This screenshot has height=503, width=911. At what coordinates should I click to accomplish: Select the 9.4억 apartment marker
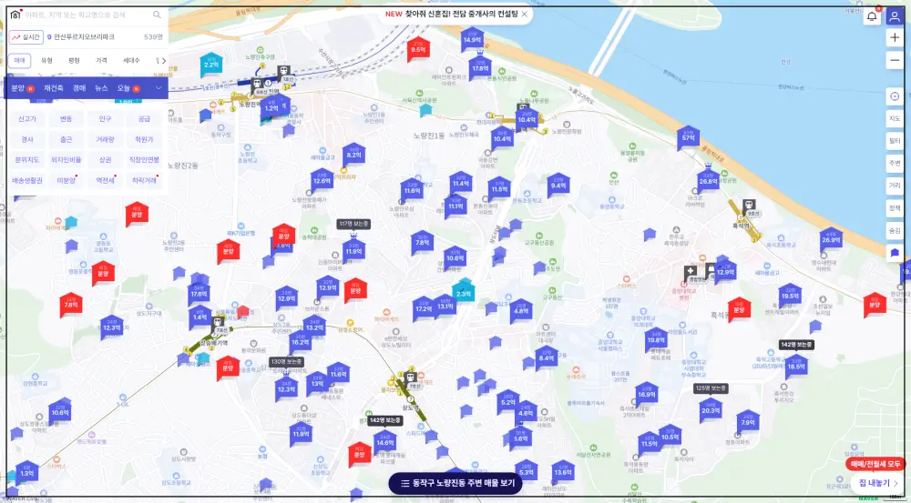click(558, 185)
